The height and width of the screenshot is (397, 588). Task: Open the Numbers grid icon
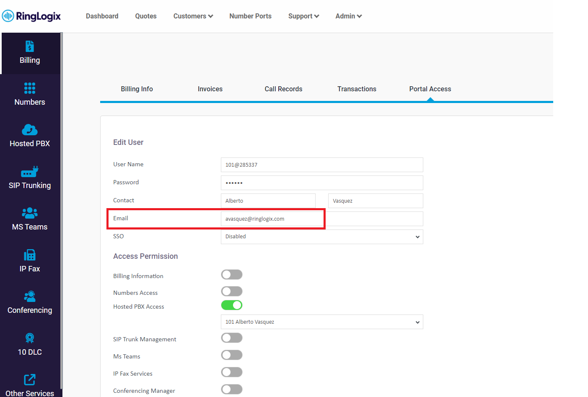[x=30, y=88]
